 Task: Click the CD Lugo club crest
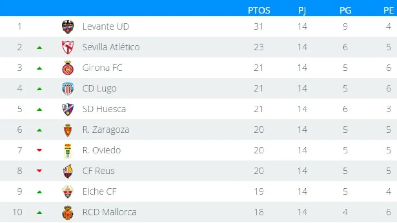click(x=68, y=89)
